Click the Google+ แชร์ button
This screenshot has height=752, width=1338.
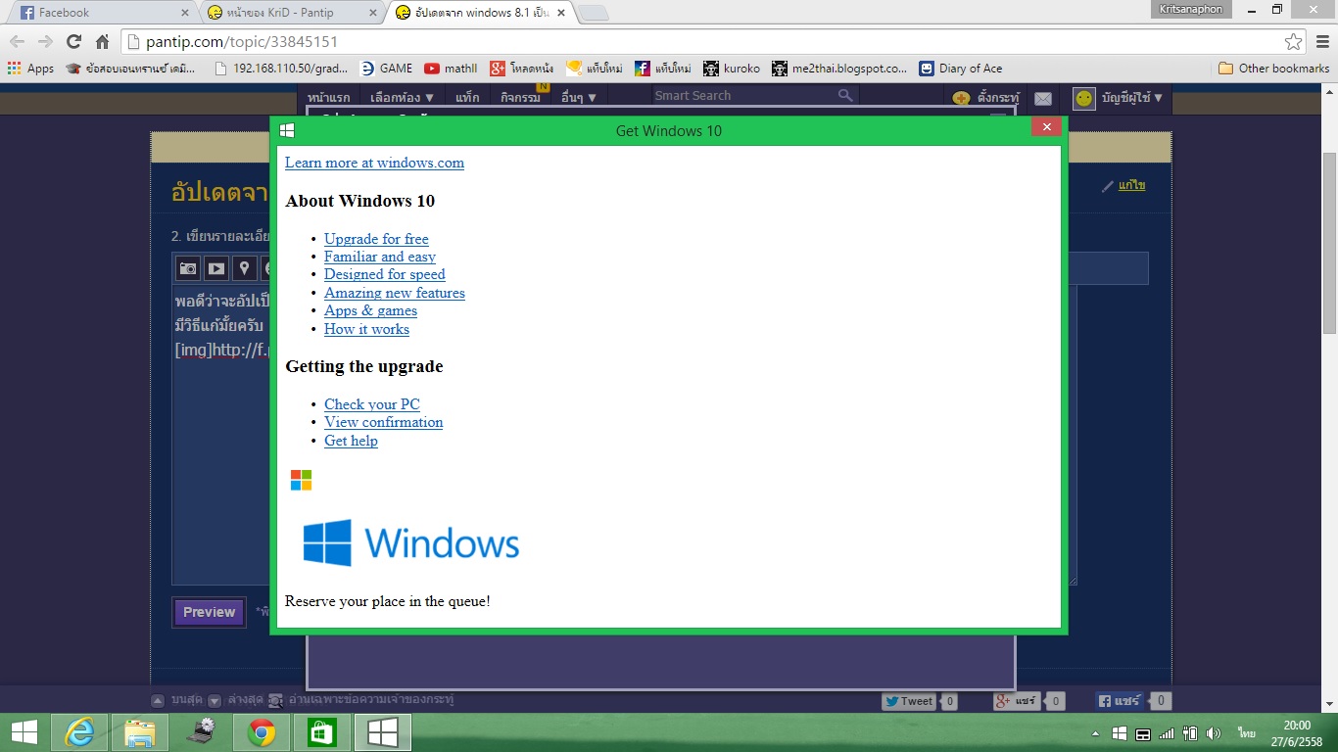click(x=1015, y=701)
